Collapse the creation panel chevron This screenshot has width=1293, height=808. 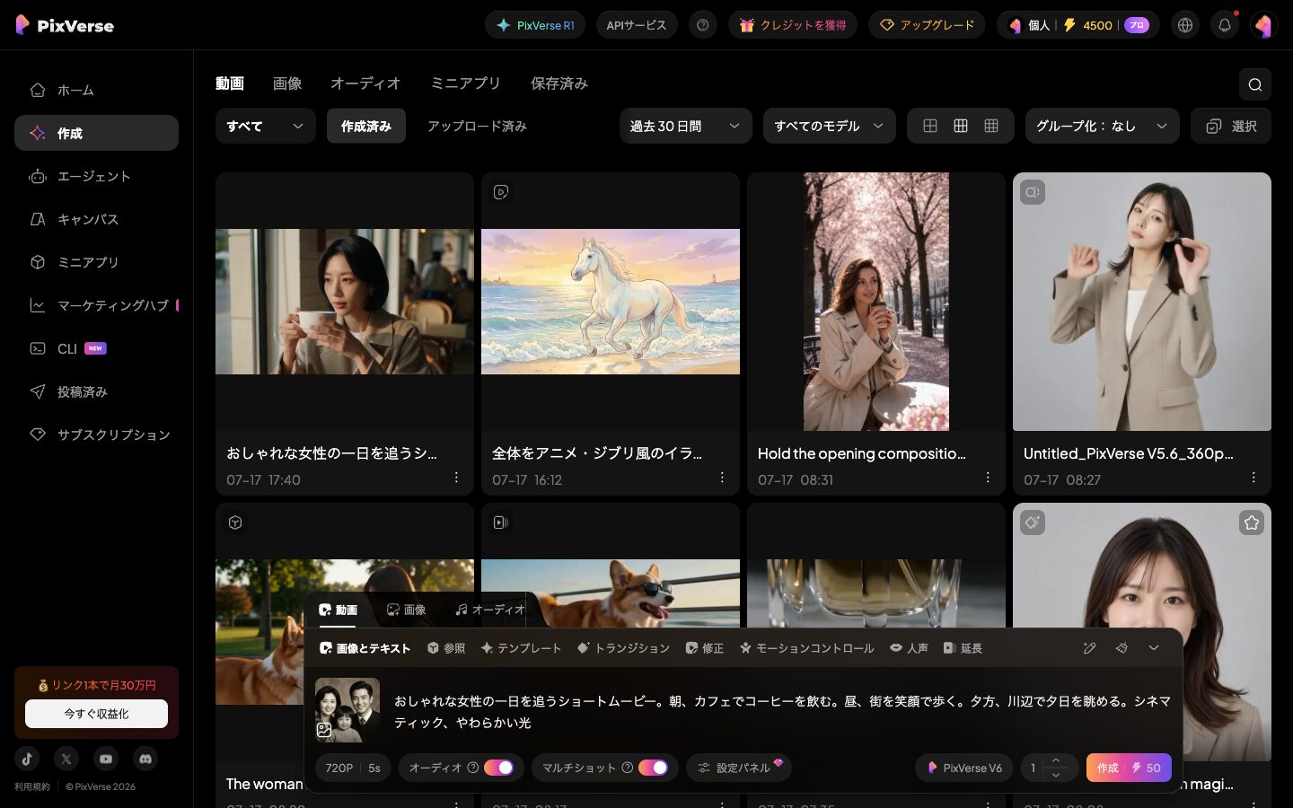pyautogui.click(x=1154, y=647)
